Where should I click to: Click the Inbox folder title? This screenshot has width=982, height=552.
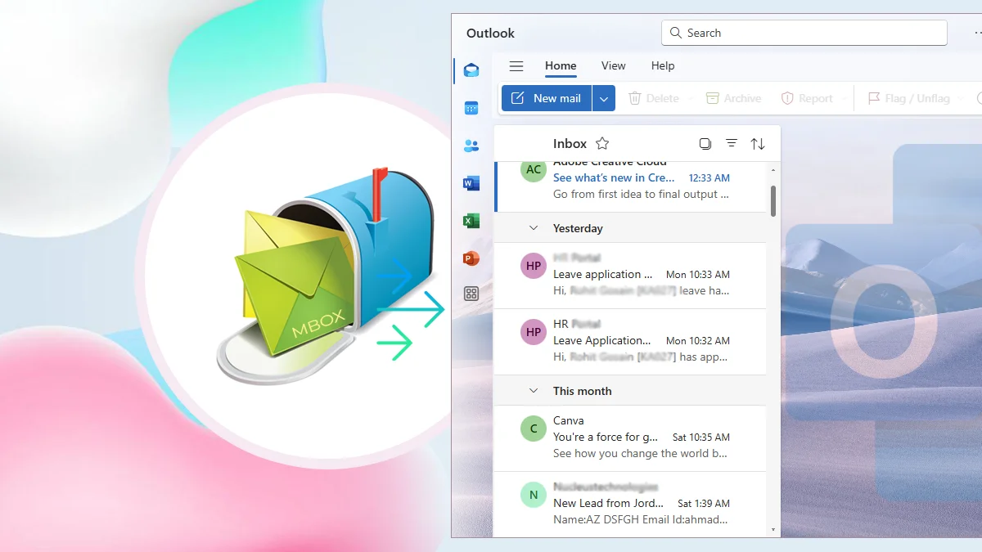pos(570,144)
